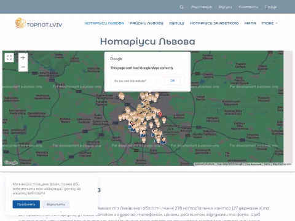
Task: Open the Контакти link
Action: [x=248, y=7]
